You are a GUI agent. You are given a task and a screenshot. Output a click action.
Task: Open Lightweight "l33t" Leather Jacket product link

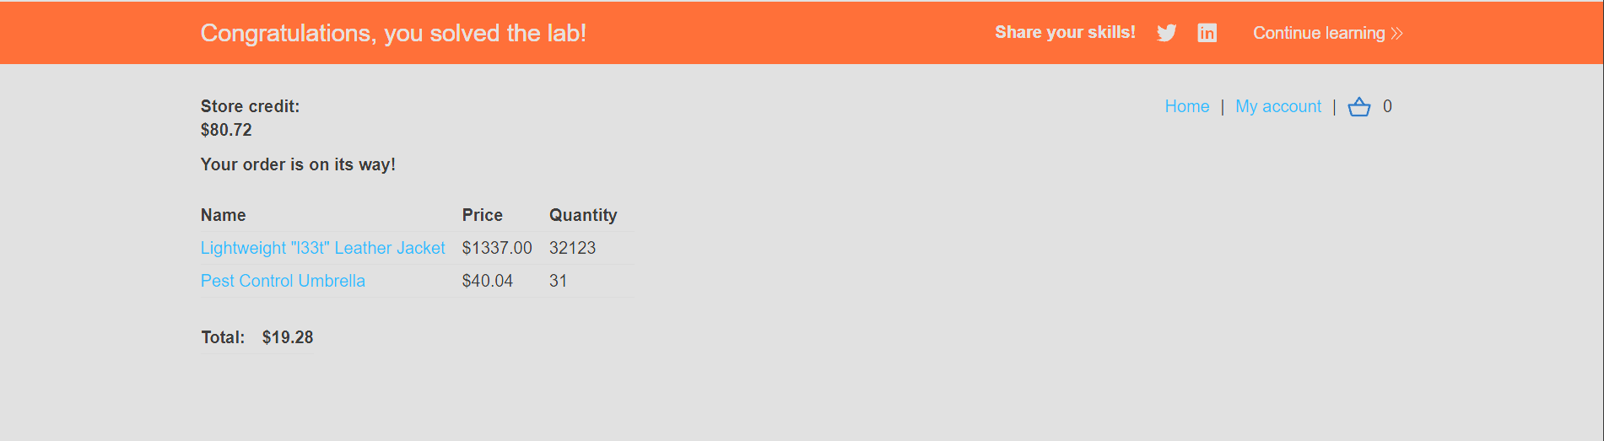point(322,248)
